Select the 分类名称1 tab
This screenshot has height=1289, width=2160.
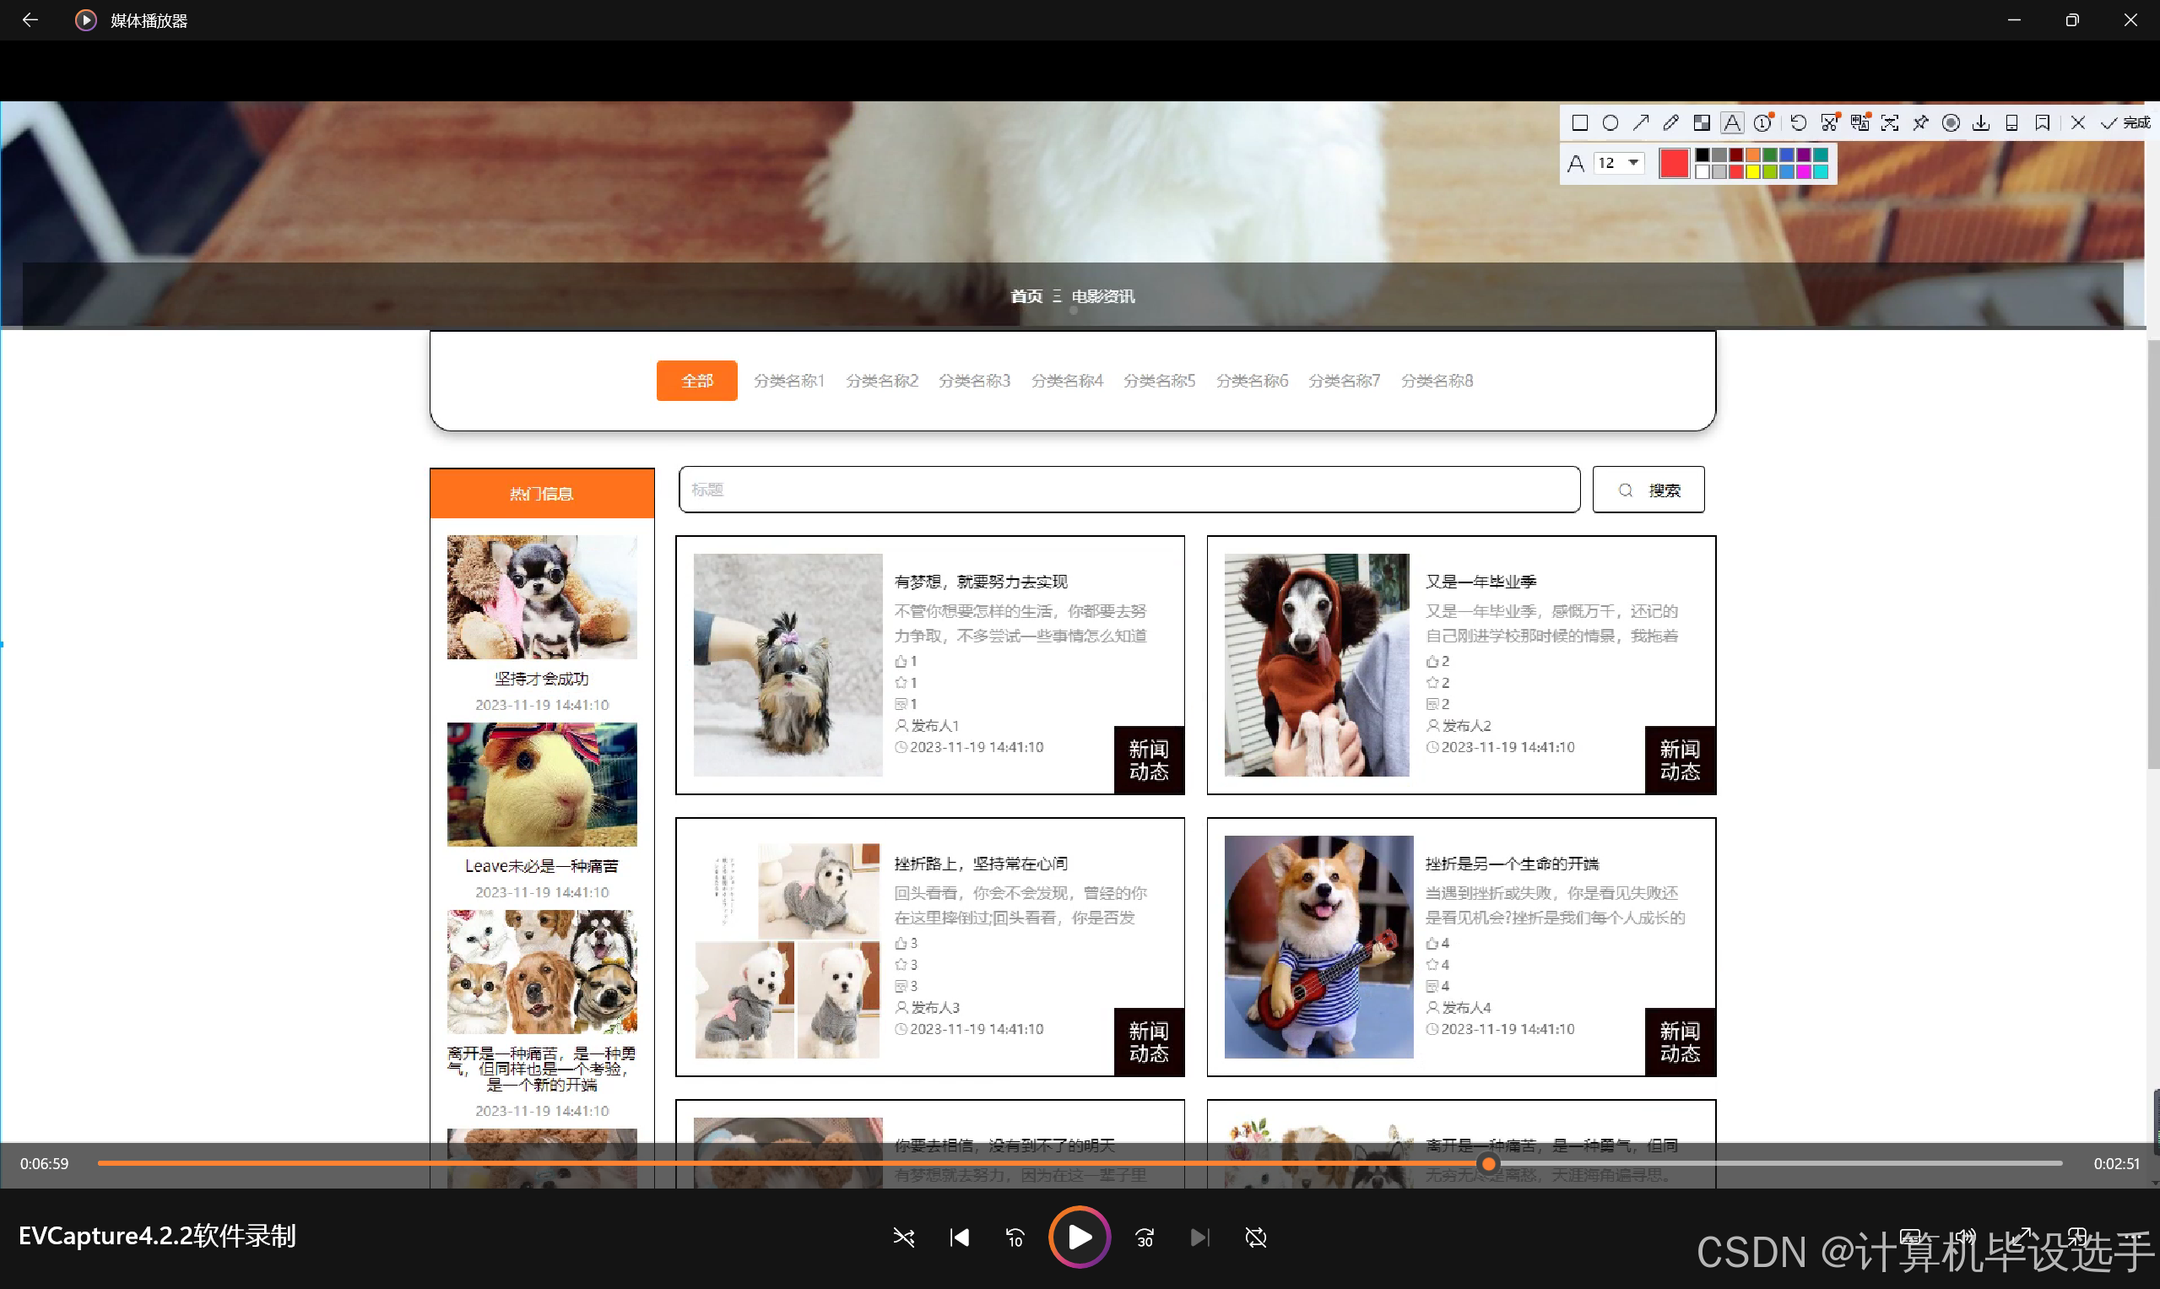tap(788, 381)
